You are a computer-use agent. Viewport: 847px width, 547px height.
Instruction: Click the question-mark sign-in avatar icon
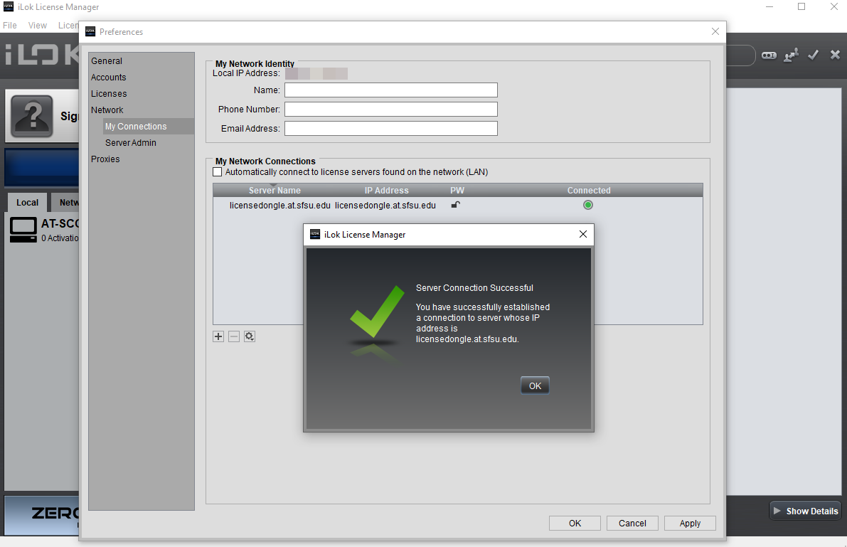[x=32, y=116]
